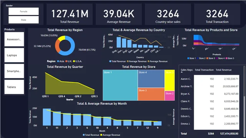
Task: Click the 39.04K Average Revenue card
Action: click(119, 15)
